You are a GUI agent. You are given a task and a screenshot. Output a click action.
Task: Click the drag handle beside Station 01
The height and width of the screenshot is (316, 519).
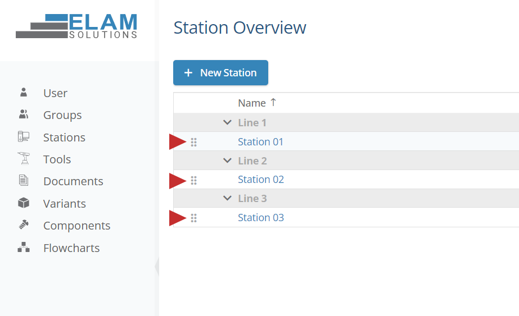194,142
